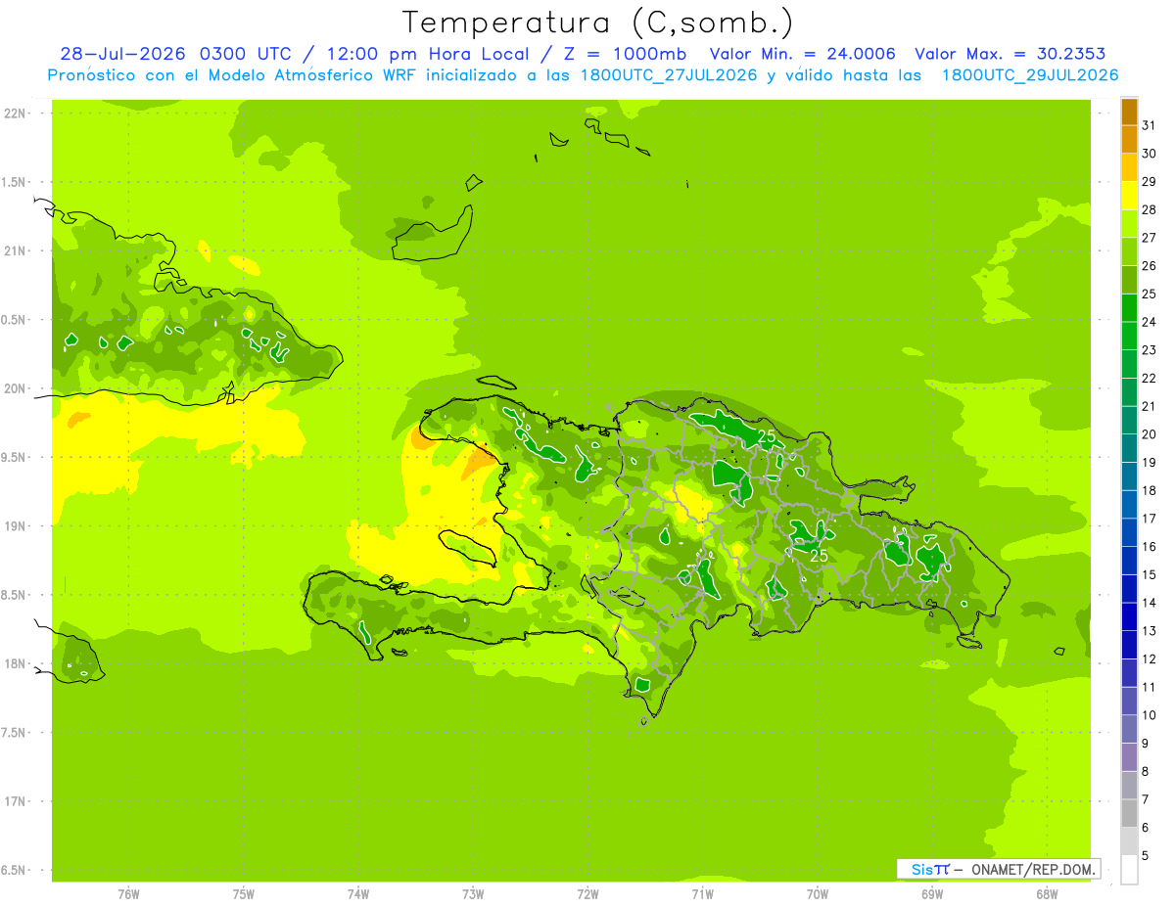Viewport: 1175px width, 907px height.
Task: Click the "74W" longitude label
Action: [x=358, y=893]
